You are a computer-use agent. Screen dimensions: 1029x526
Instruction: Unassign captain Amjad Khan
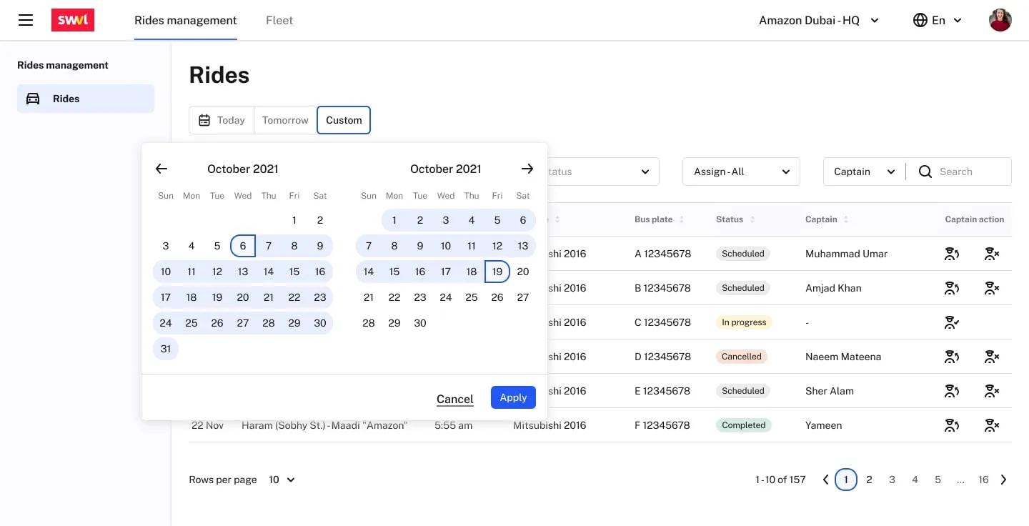(991, 288)
